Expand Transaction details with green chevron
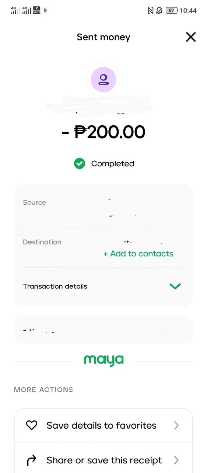Screen dimensions: 207x473 175,286
